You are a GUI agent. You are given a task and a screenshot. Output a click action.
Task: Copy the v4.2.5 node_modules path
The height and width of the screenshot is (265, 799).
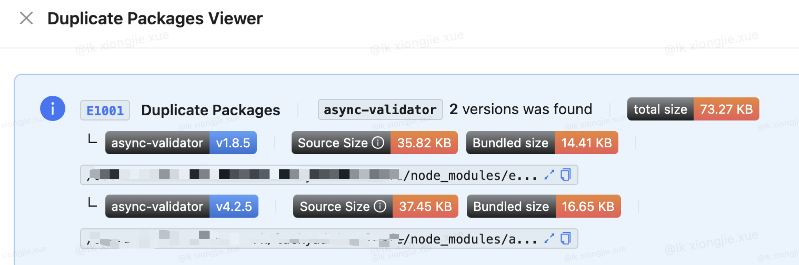click(566, 238)
